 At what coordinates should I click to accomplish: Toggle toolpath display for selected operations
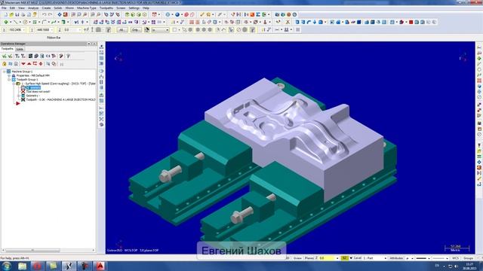click(10, 64)
